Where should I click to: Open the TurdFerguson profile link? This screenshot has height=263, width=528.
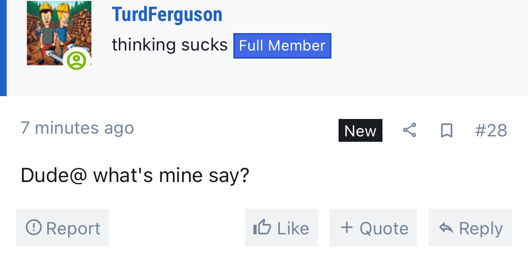167,14
